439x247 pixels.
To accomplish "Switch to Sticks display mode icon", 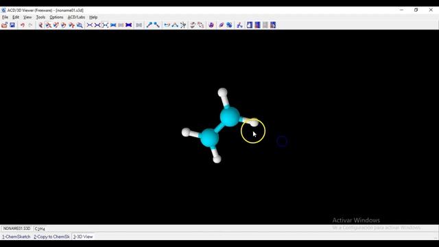I will (x=97, y=25).
